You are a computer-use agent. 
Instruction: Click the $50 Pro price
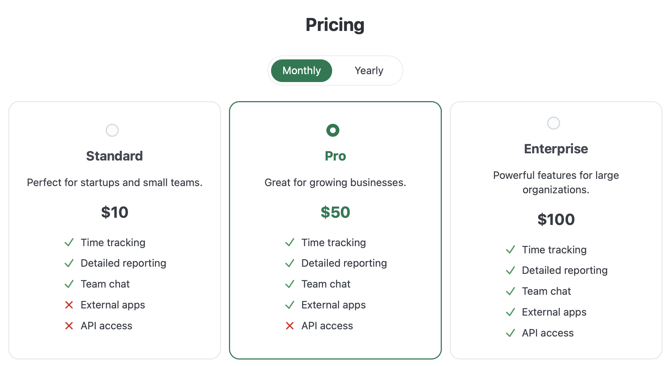(335, 212)
